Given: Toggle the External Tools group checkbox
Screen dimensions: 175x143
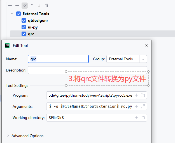Looking at the screenshot, I should pyautogui.click(x=18, y=14).
